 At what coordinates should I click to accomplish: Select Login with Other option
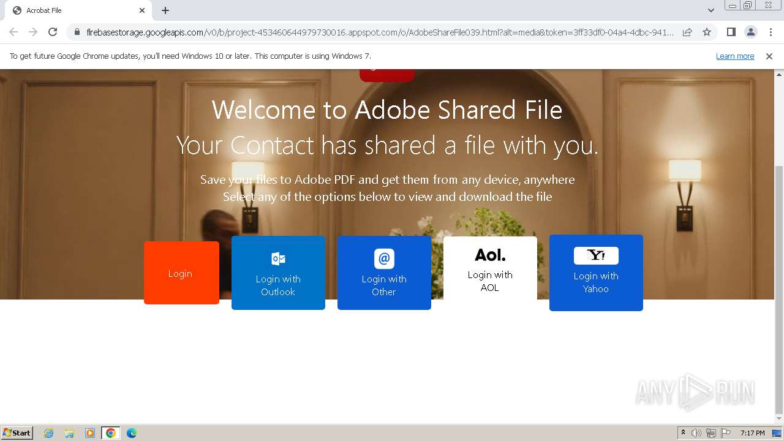[384, 273]
